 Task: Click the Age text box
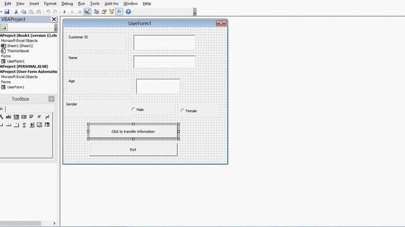click(158, 86)
